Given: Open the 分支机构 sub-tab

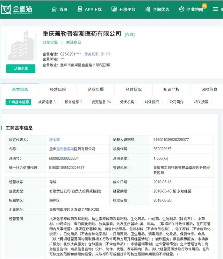Looking at the screenshot, I should [x=127, y=102].
